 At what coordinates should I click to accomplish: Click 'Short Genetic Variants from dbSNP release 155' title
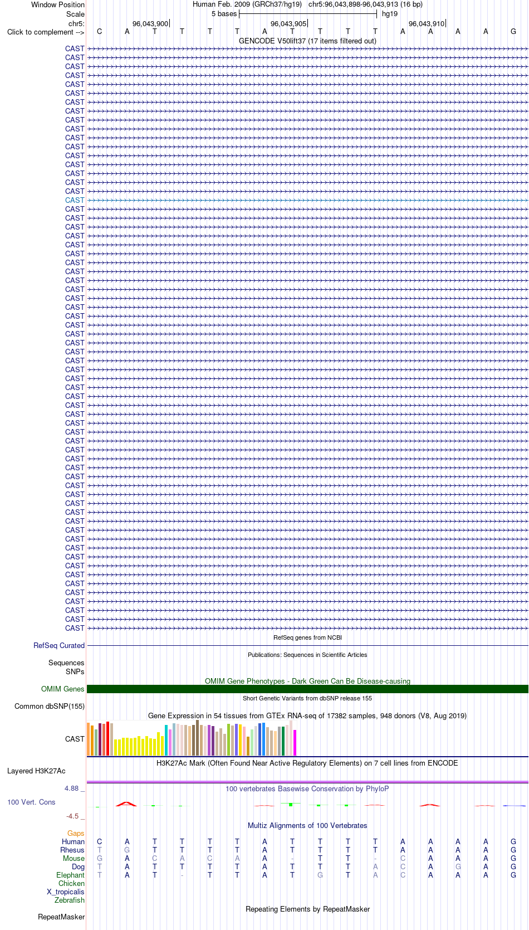tap(307, 698)
